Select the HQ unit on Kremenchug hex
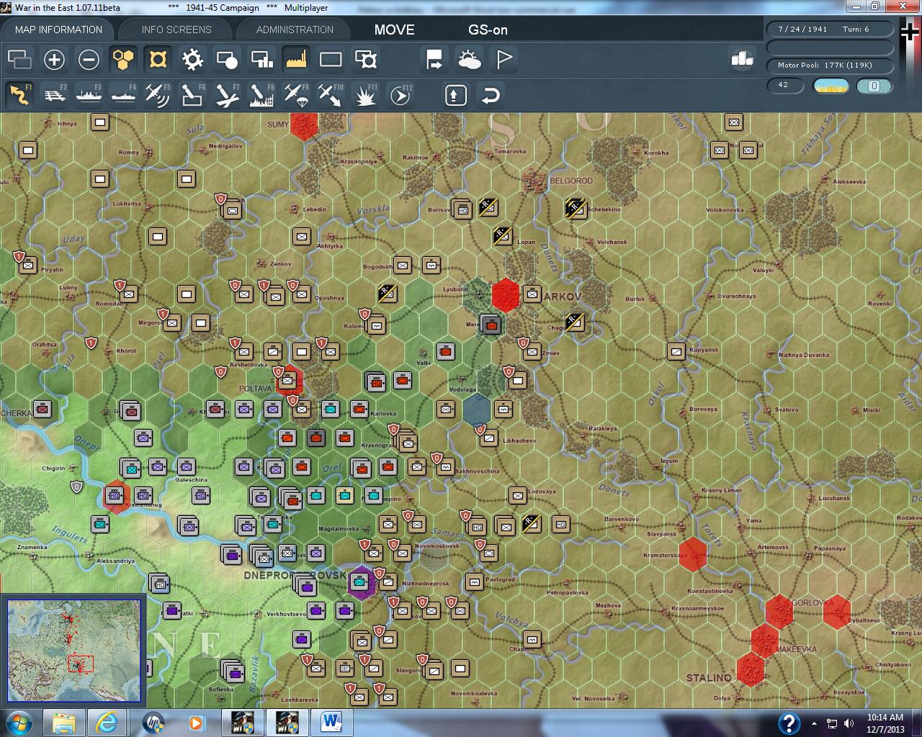The width and height of the screenshot is (922, 737). [115, 495]
